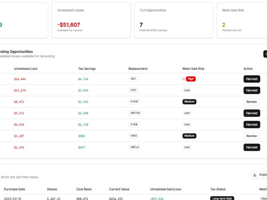
Task: Select the $98,472 cost basis cell
Action: [x=83, y=199]
